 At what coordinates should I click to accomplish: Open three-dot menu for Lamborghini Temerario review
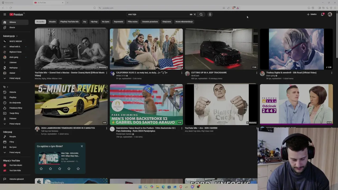[107, 128]
